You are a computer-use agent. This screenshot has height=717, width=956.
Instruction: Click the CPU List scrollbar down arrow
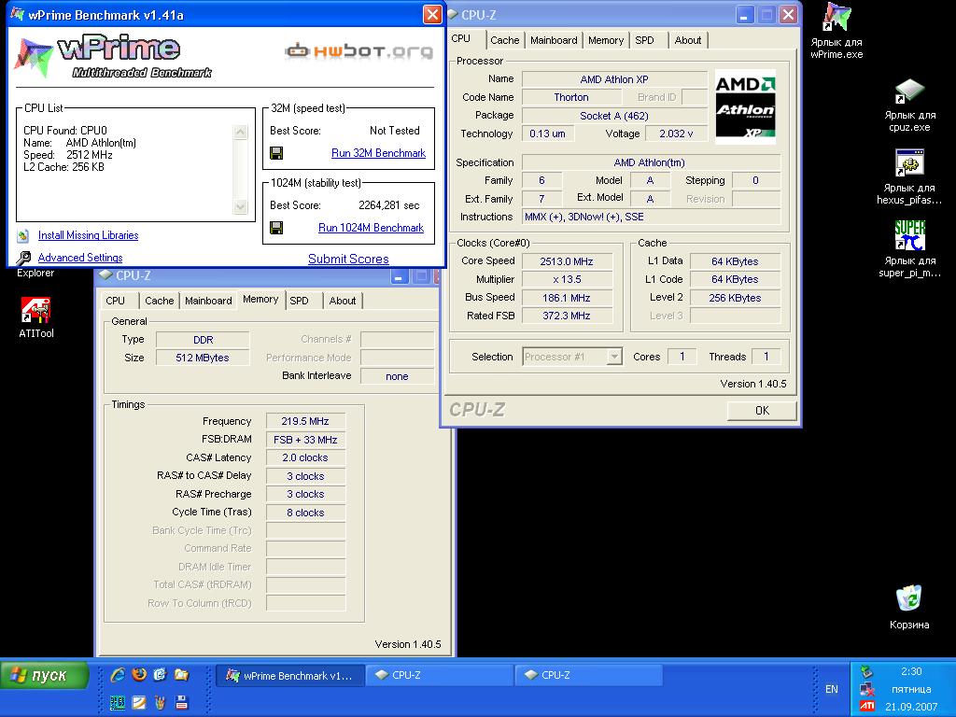tap(241, 206)
